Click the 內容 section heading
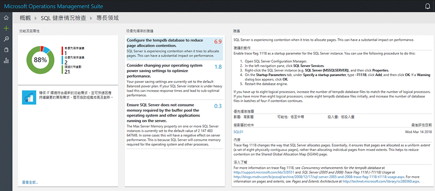Screen dimensions: 435x191 tap(237, 141)
